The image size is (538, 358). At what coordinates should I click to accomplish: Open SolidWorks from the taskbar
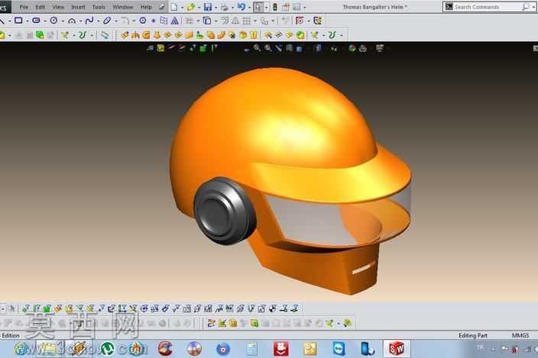(x=396, y=349)
